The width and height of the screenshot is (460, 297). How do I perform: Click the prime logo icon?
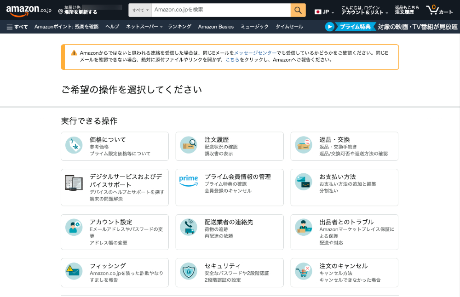[189, 181]
